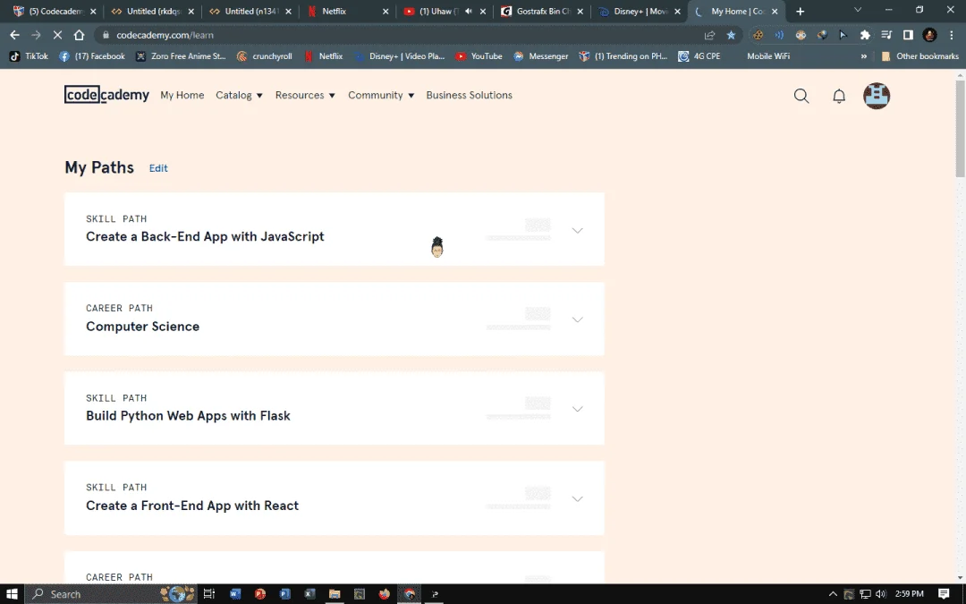This screenshot has width=966, height=604.
Task: Open the Codecademy search icon
Action: [x=801, y=96]
